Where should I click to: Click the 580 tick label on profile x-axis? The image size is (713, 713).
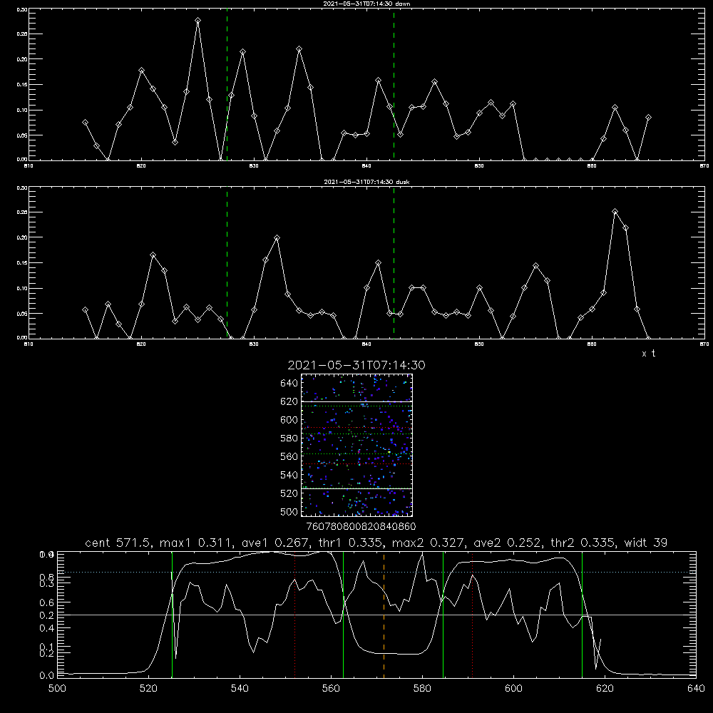[x=422, y=689]
